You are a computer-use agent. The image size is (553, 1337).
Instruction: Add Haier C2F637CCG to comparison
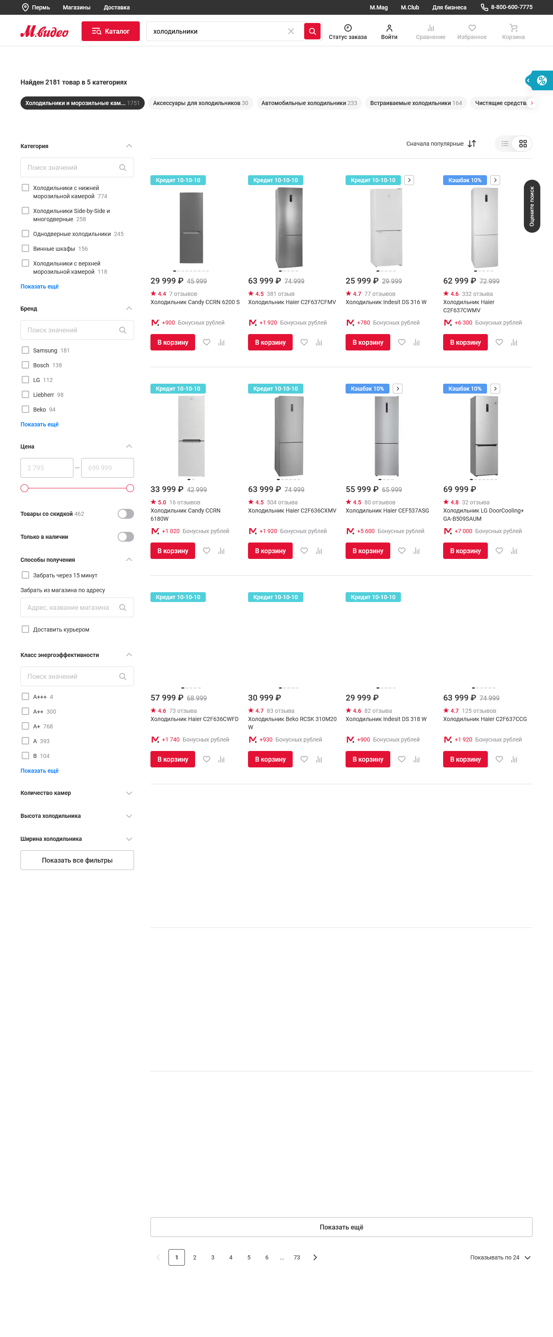[514, 759]
